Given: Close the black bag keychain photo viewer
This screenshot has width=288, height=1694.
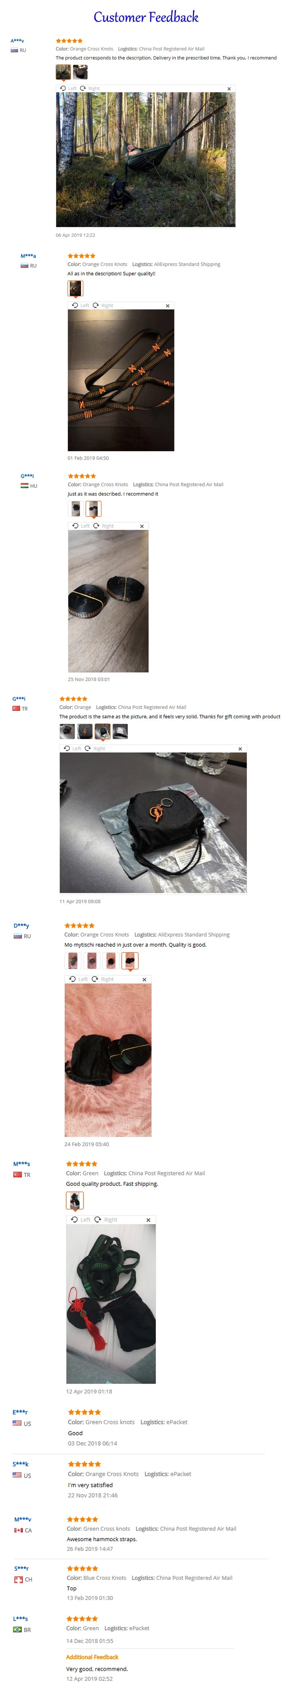Looking at the screenshot, I should (240, 749).
